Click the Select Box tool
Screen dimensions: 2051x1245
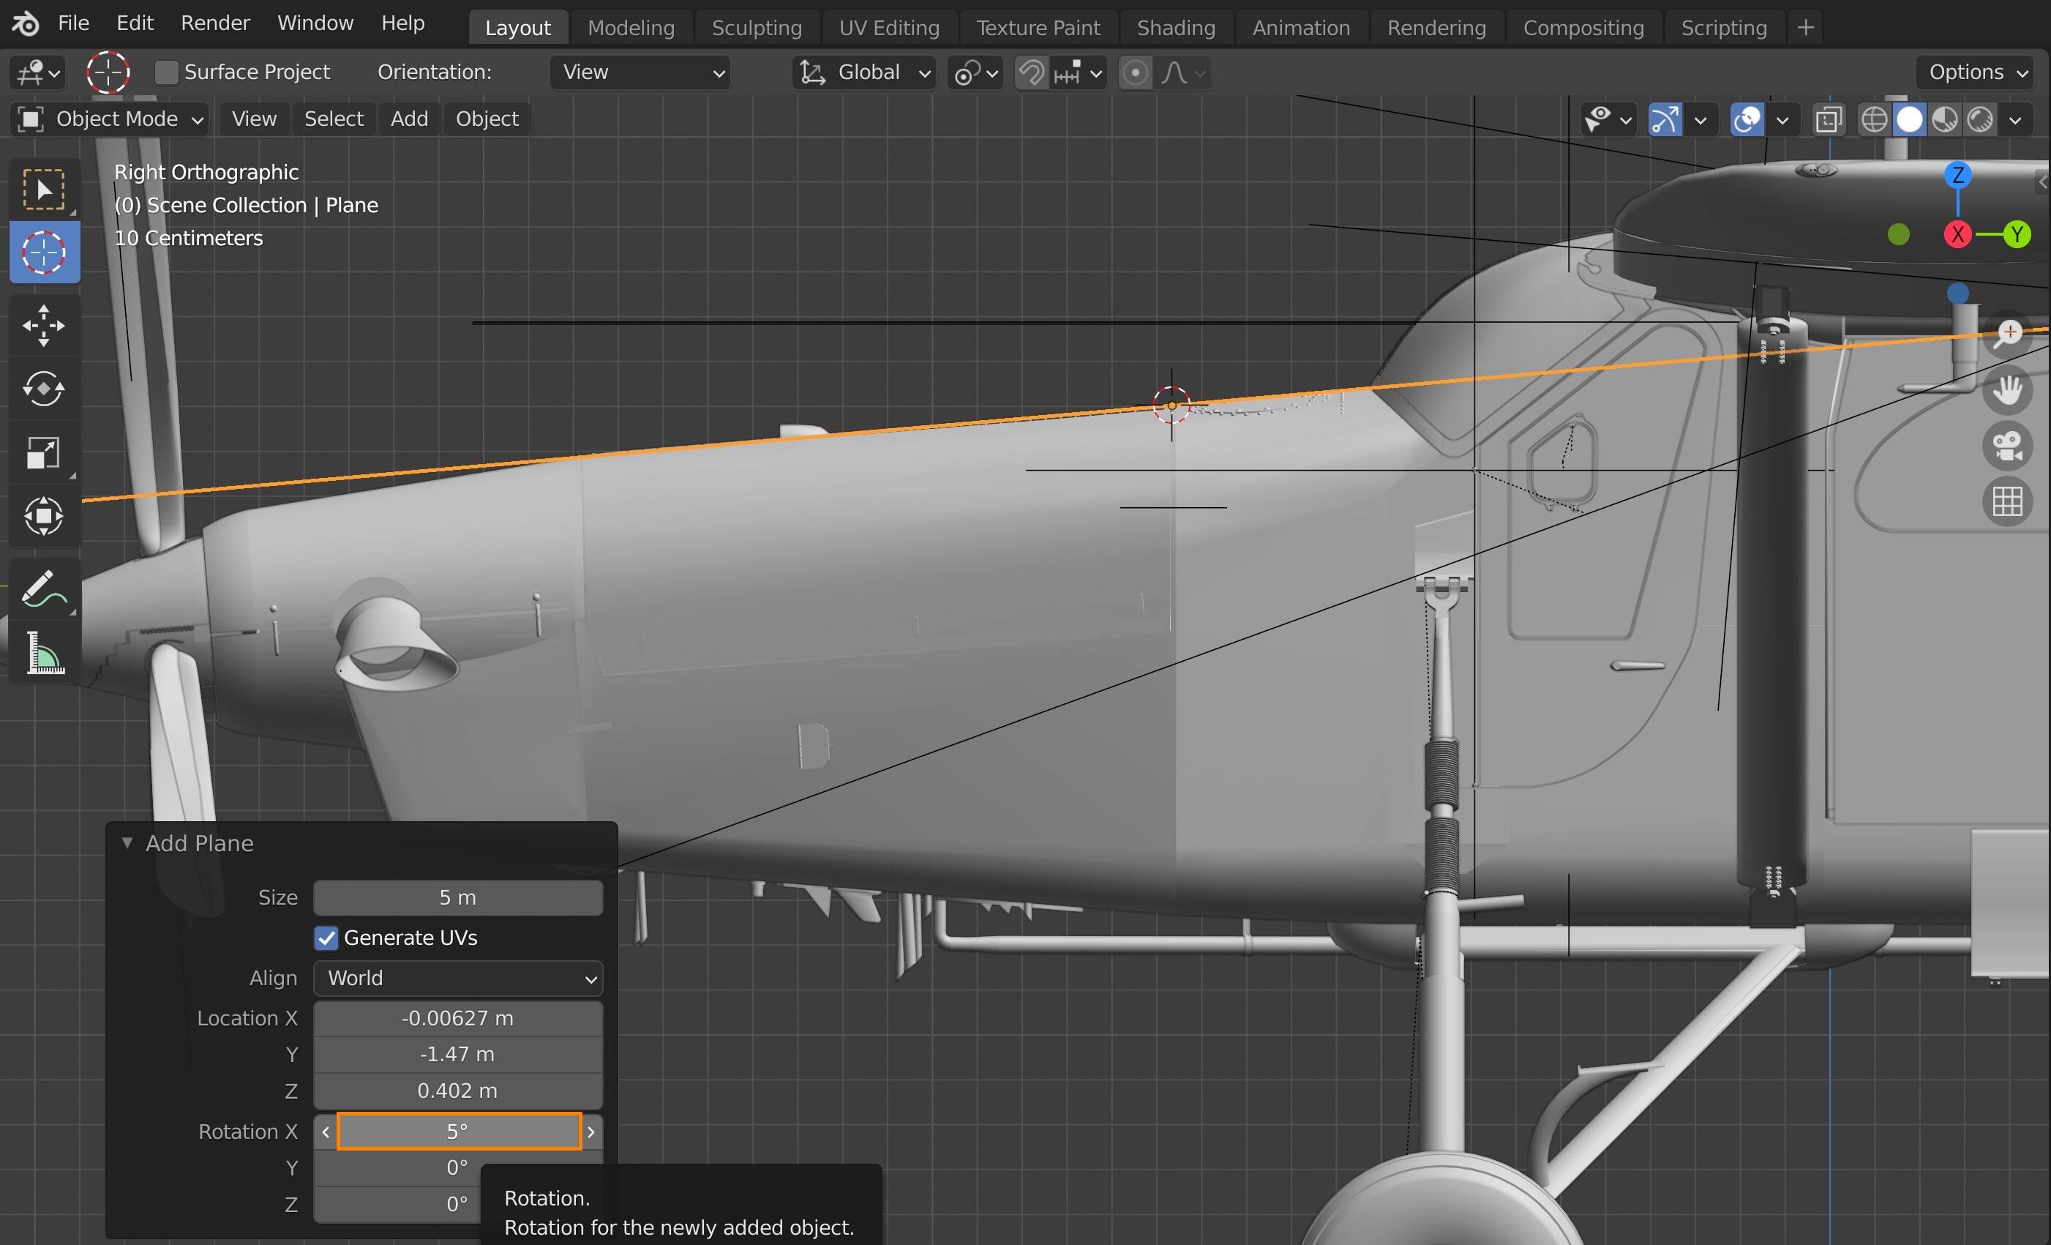[43, 190]
